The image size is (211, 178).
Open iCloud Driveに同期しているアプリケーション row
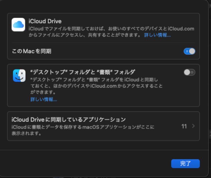point(103,126)
